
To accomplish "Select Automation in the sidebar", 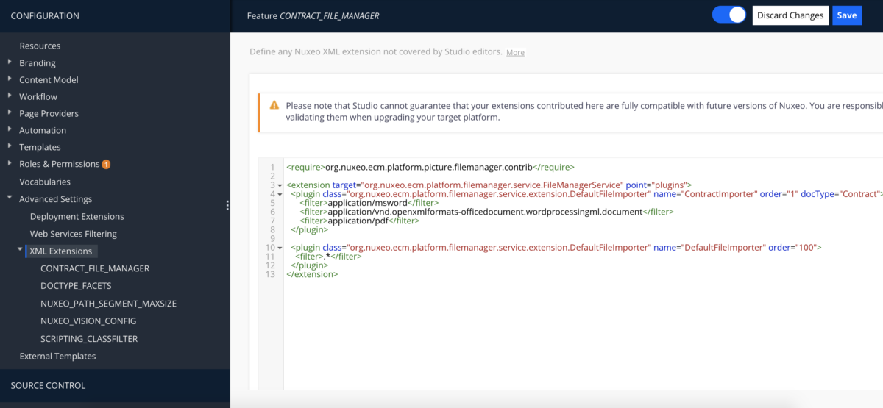I will pos(43,131).
